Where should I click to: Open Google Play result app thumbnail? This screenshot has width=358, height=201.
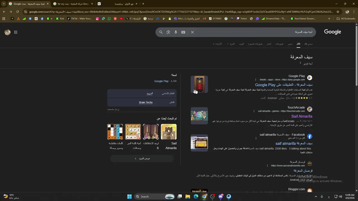[199, 84]
